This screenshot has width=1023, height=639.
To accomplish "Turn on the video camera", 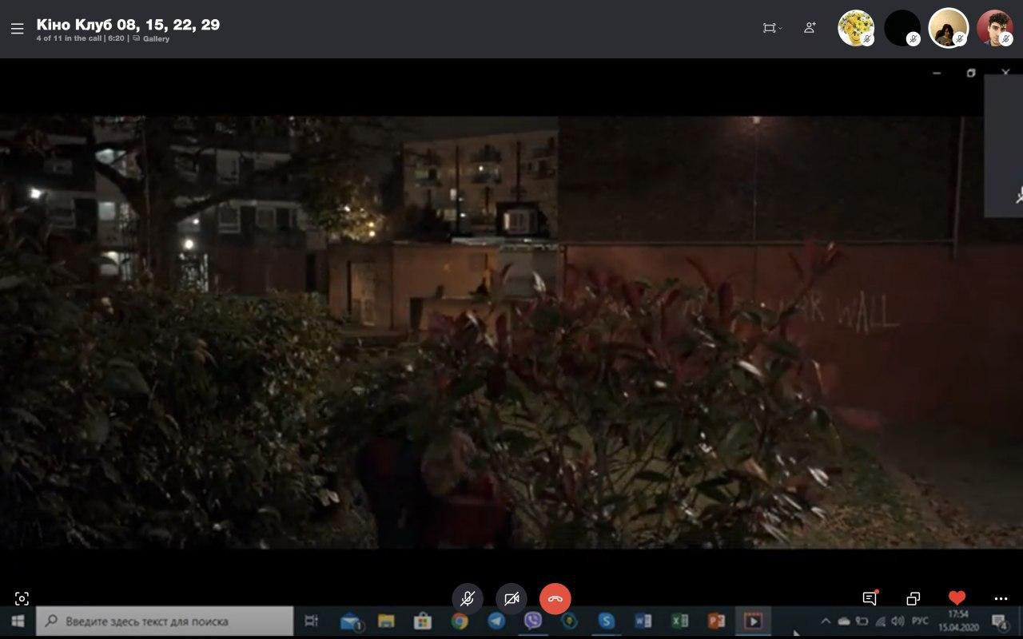I will point(511,598).
